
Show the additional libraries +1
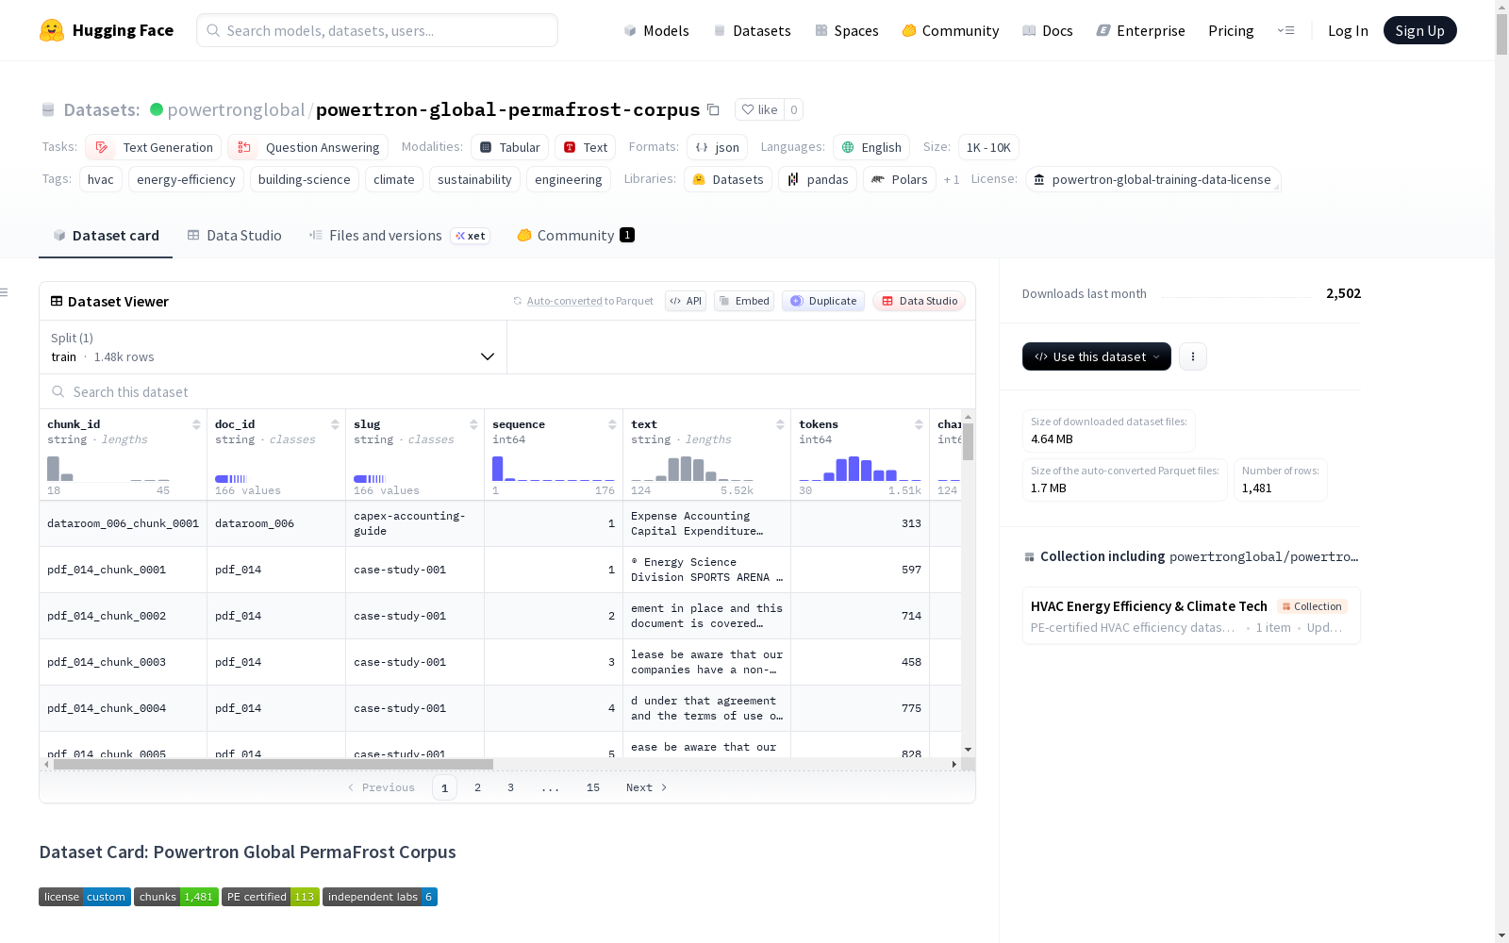(952, 179)
